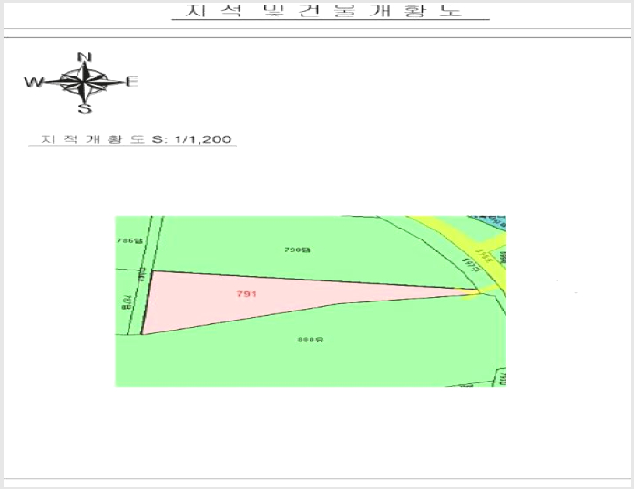Image resolution: width=634 pixels, height=489 pixels.
Task: Click the blue area at the map corner
Action: click(494, 223)
